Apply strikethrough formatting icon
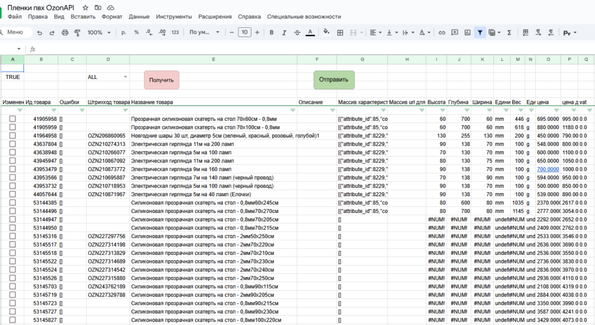The height and width of the screenshot is (325, 595). [297, 32]
